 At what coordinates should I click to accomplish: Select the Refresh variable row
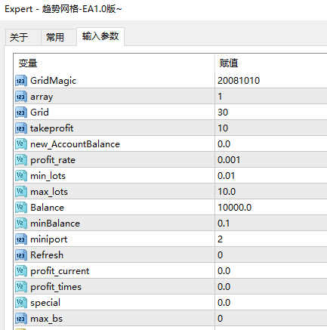(x=171, y=255)
